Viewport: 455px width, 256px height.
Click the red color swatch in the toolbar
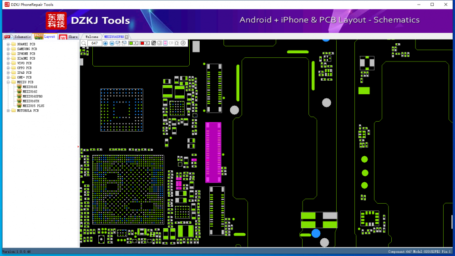(142, 43)
